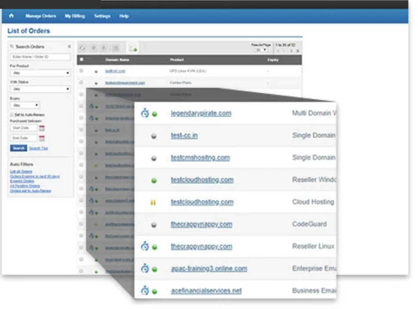Click into the Start Date field
Viewport: 418px width, 309px height.
tap(24, 128)
